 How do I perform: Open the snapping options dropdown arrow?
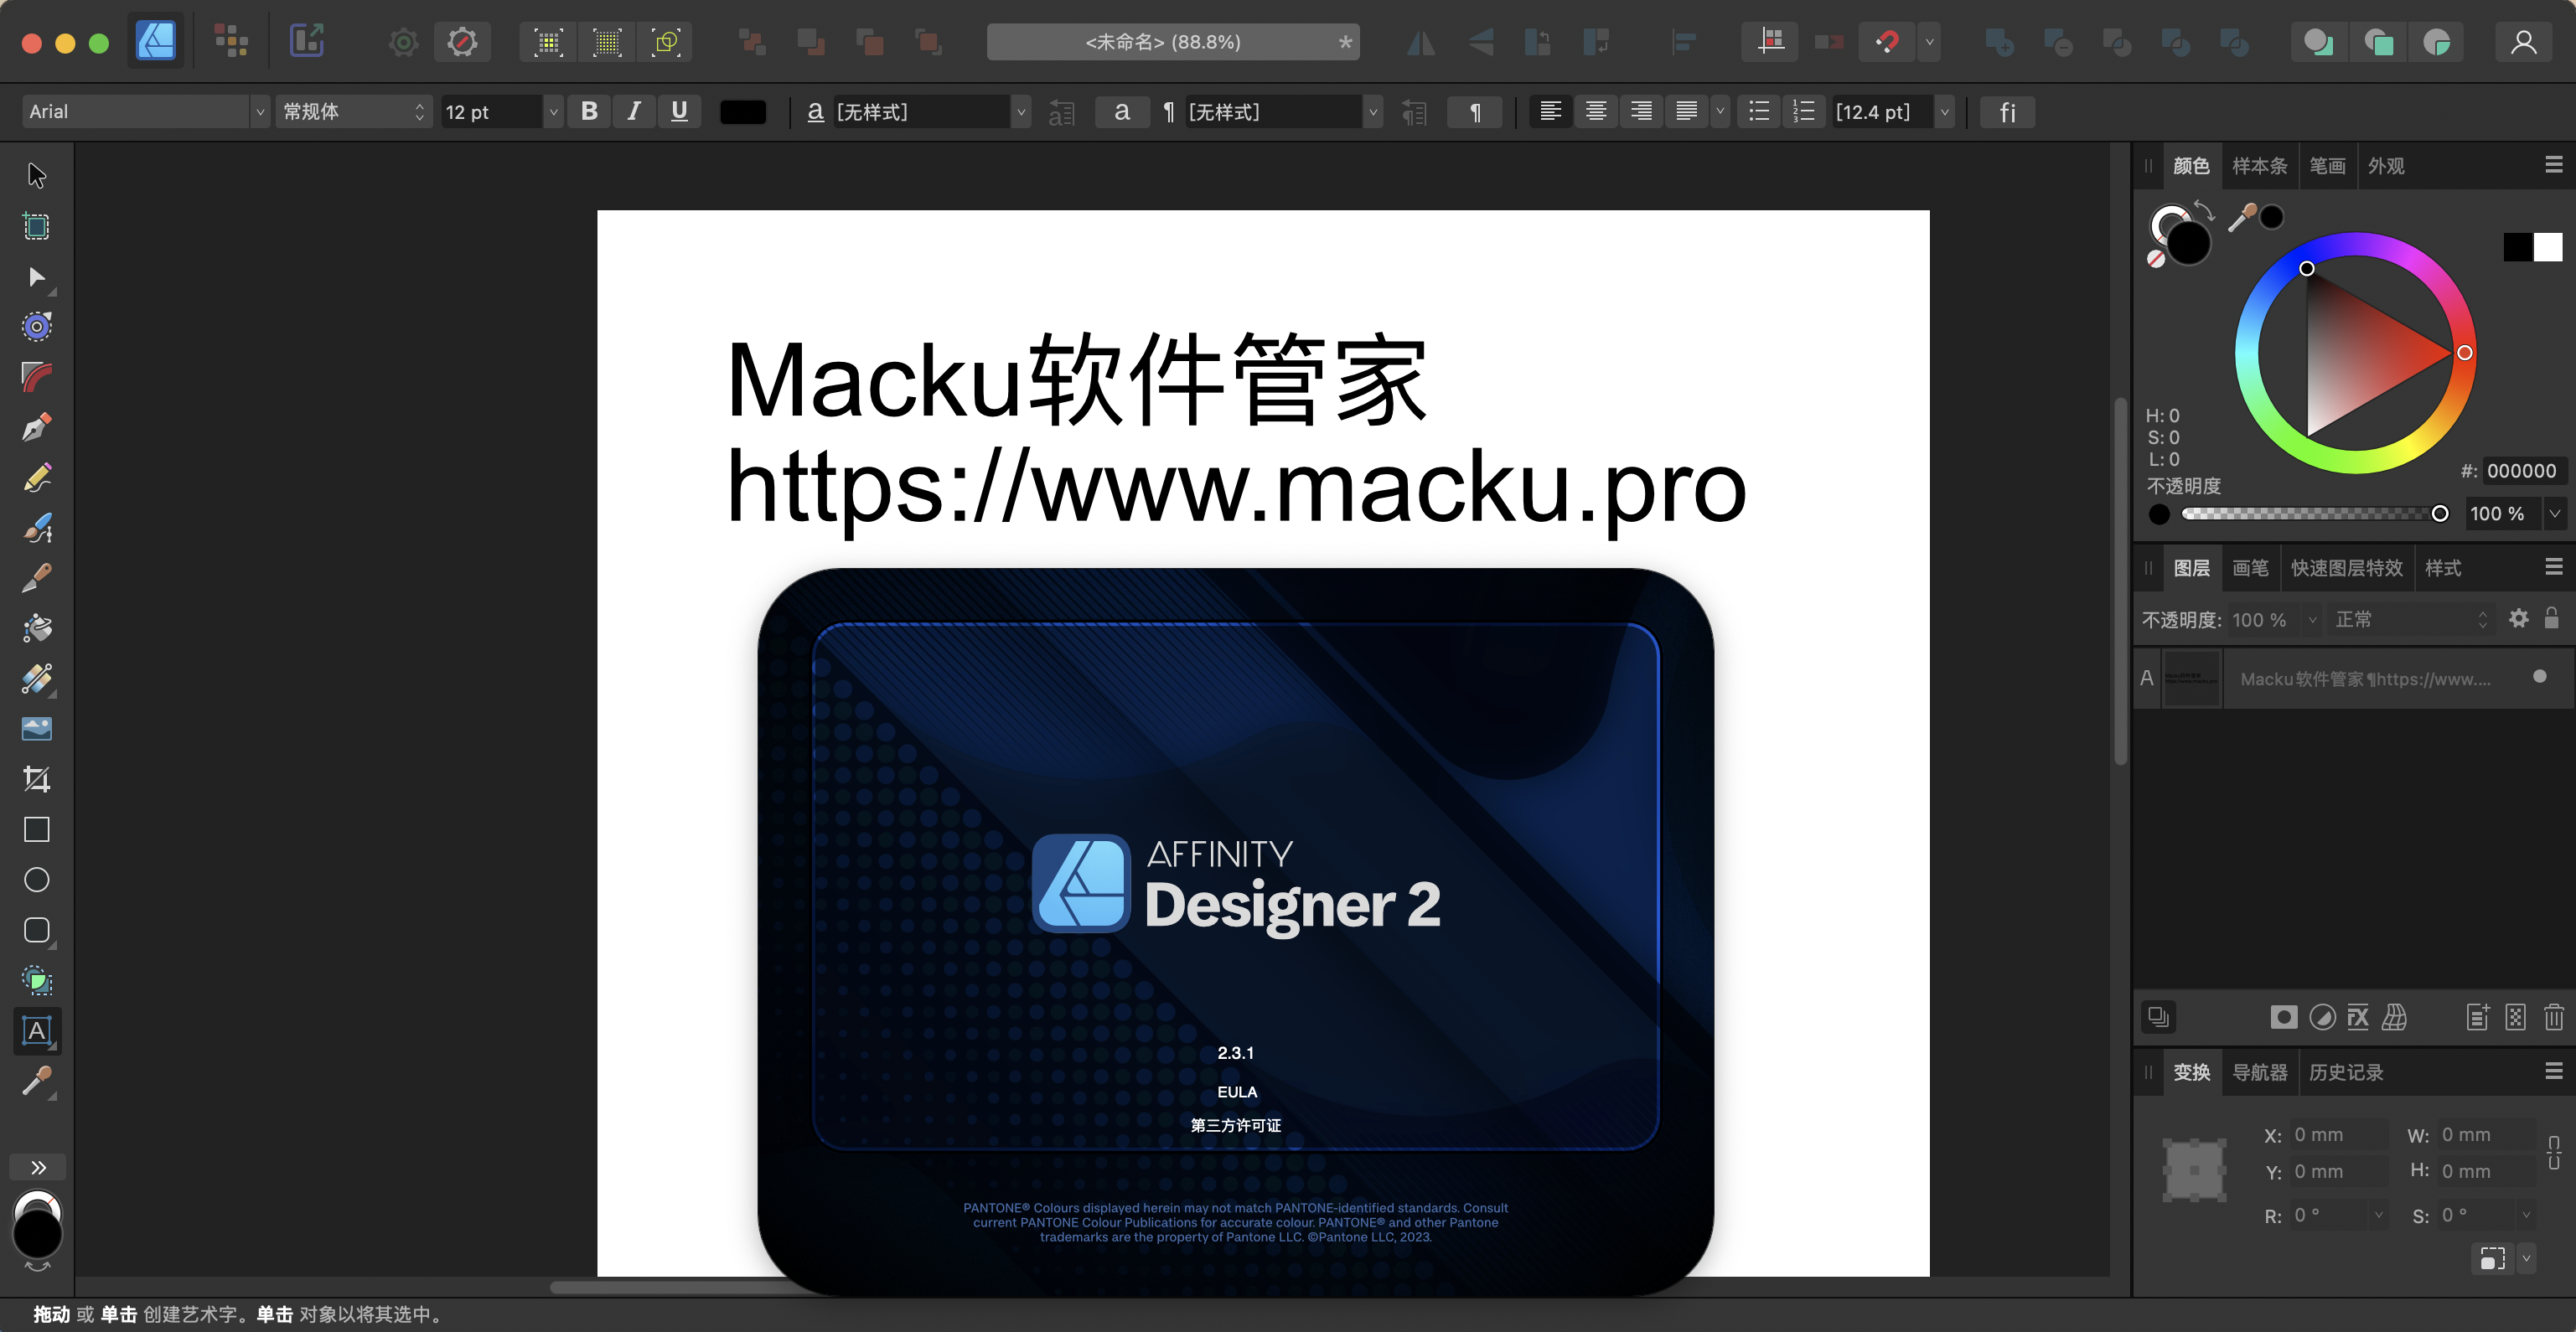point(1930,42)
